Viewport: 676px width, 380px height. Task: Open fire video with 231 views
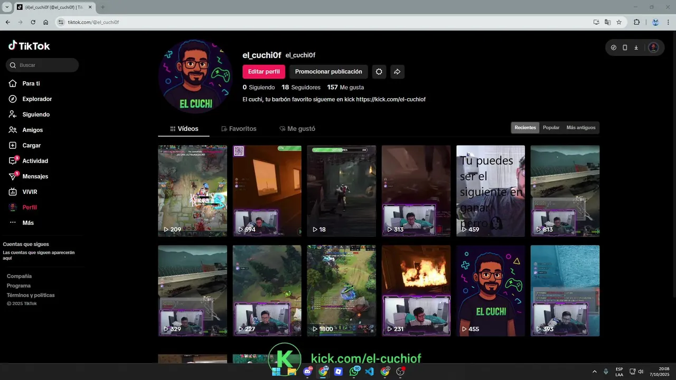click(416, 291)
